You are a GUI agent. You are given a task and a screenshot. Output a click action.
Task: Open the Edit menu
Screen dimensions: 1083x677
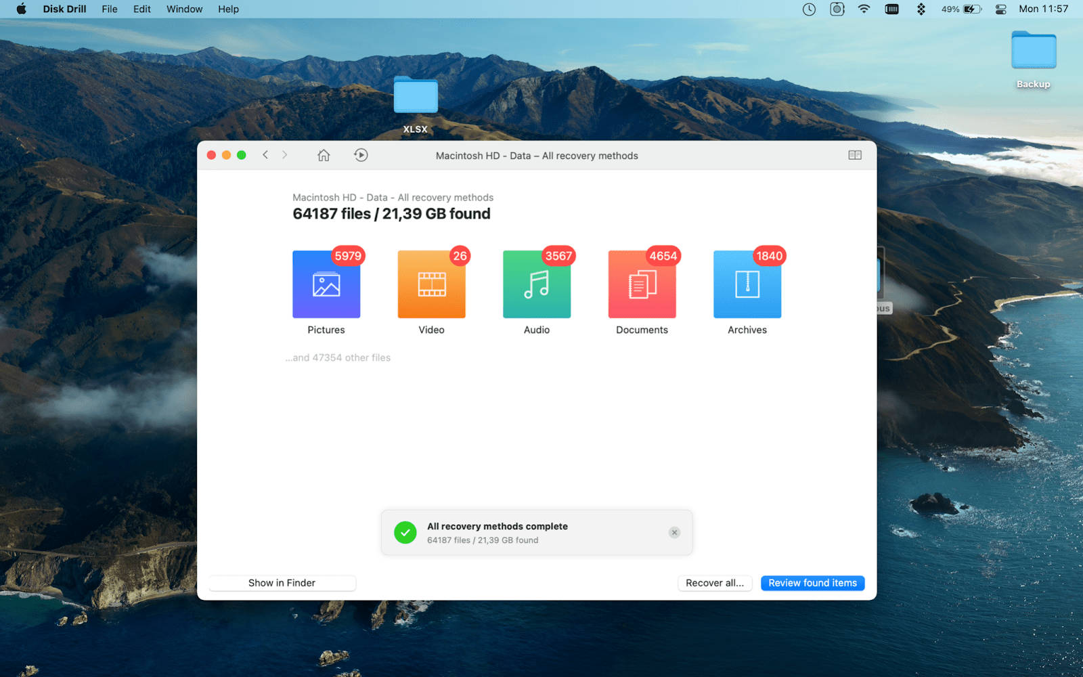tap(142, 9)
